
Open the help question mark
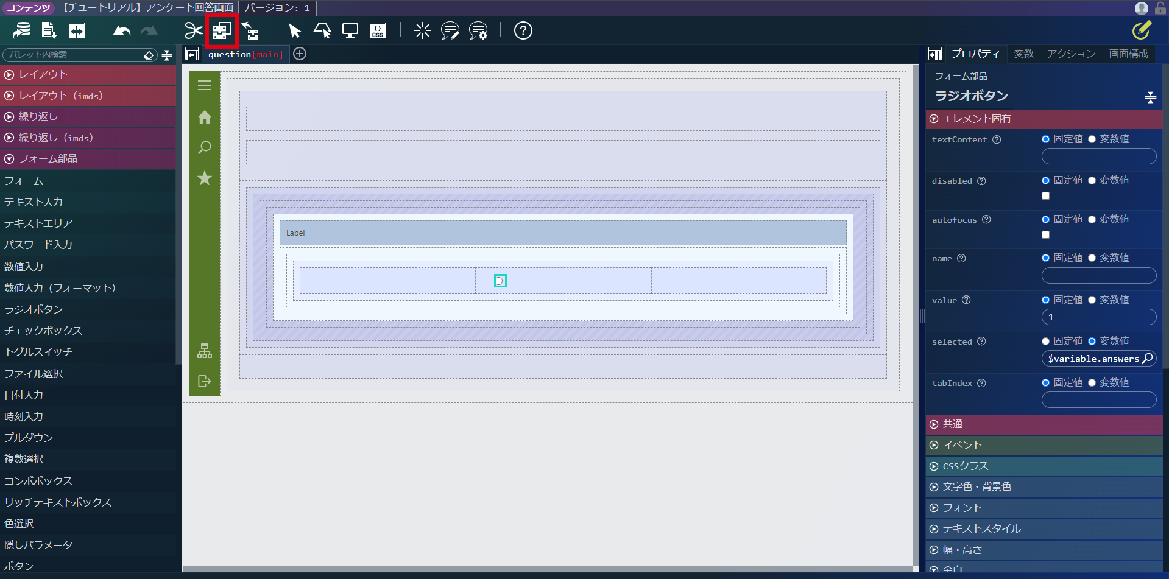(523, 30)
